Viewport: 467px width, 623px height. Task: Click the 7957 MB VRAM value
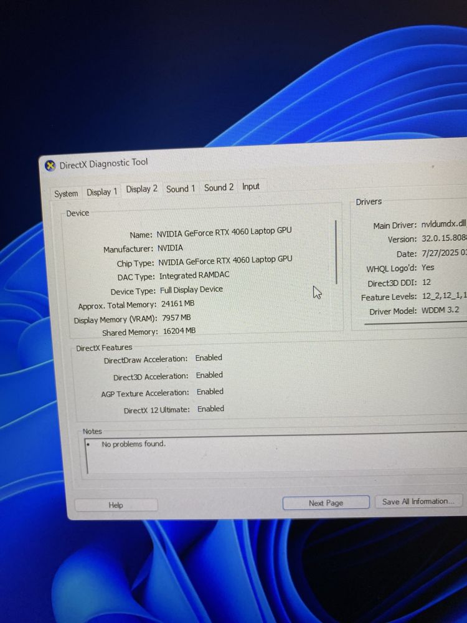(176, 318)
